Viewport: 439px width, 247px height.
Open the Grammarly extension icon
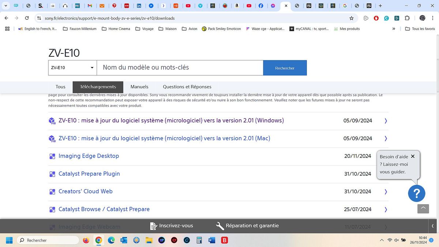(x=386, y=18)
